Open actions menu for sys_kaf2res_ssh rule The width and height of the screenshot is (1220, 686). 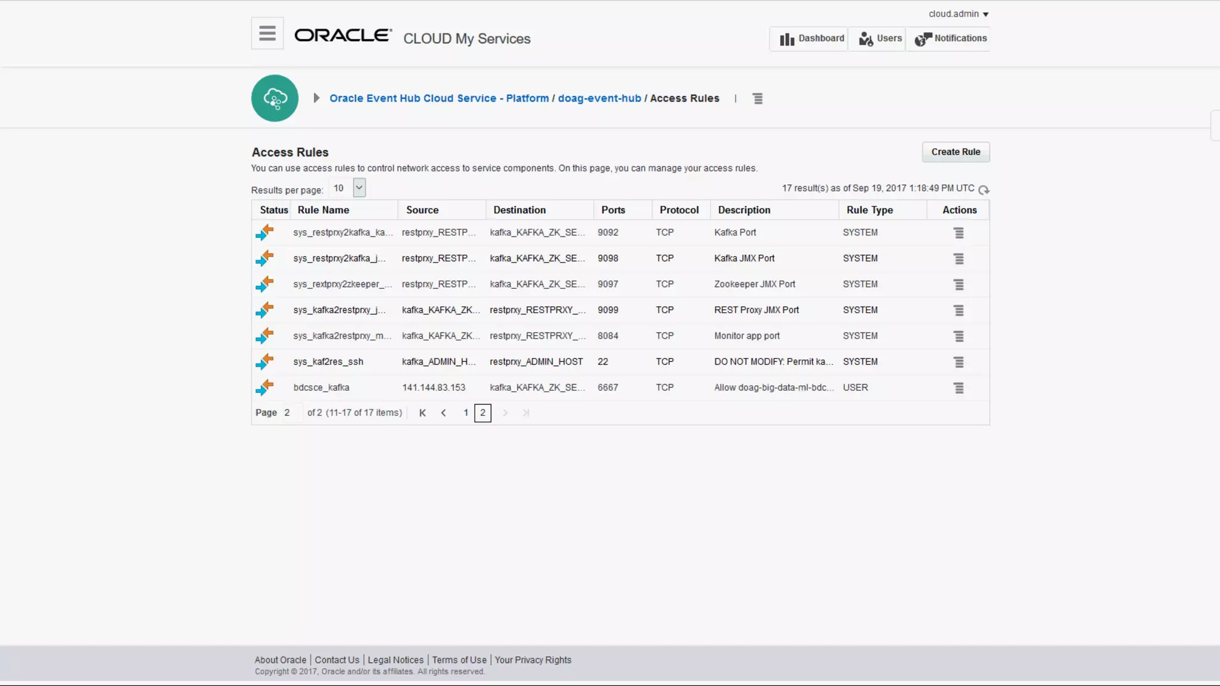958,362
